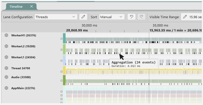Toggle the Audio lane row checkbox
The width and height of the screenshot is (203, 105).
[x=61, y=80]
